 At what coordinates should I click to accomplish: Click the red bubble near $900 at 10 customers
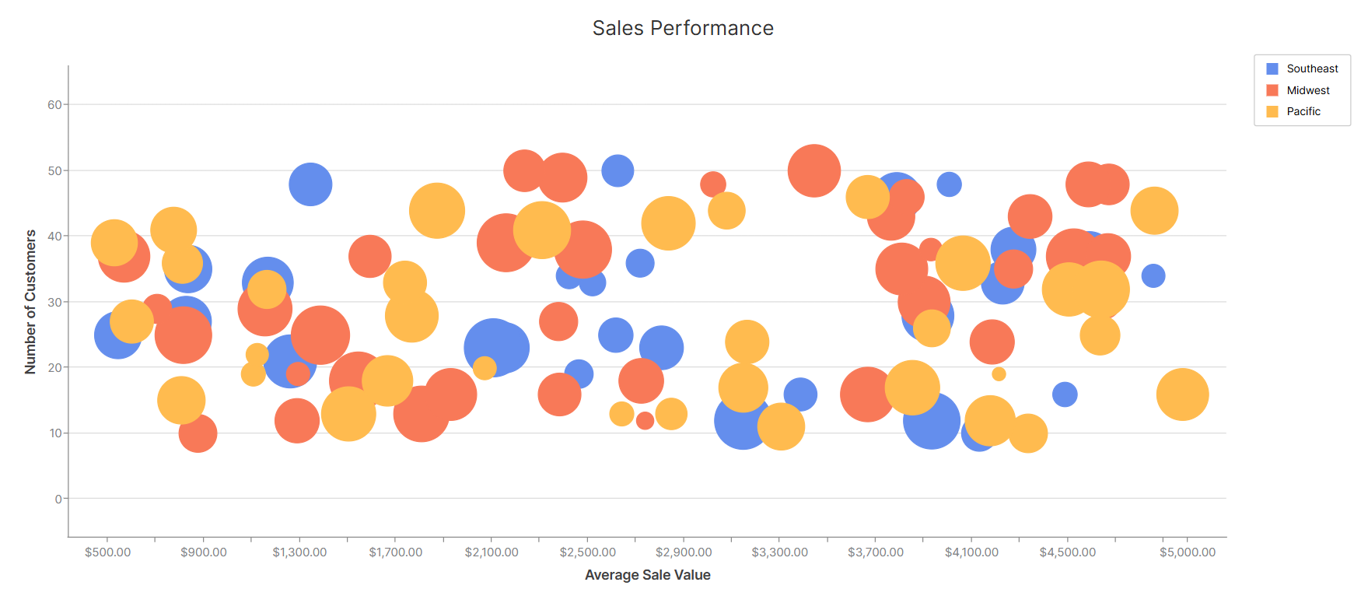[x=198, y=433]
